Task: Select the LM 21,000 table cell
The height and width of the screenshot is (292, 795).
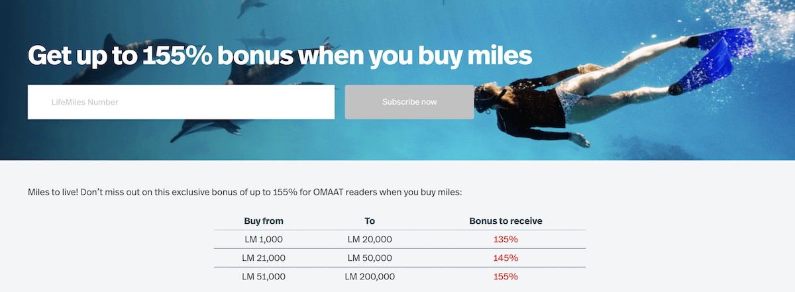Action: coord(264,258)
